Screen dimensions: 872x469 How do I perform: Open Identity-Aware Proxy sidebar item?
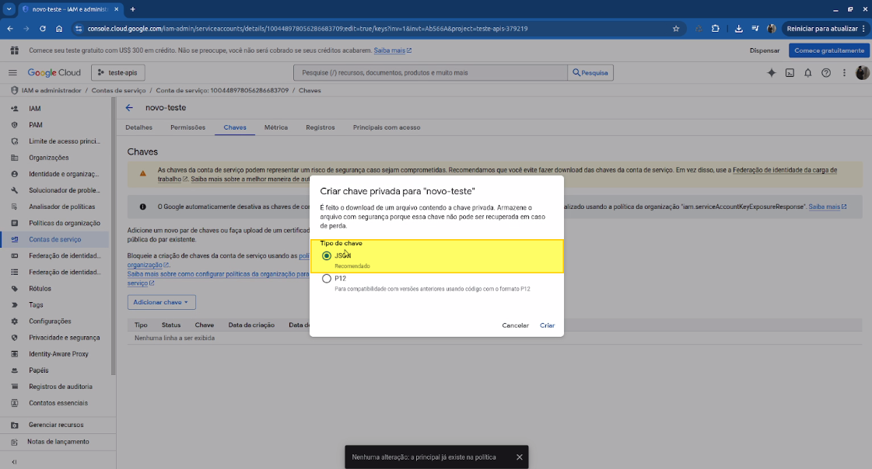click(55, 354)
